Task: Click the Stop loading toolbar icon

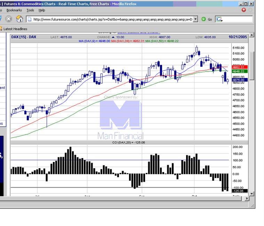Action: click(x=9, y=19)
